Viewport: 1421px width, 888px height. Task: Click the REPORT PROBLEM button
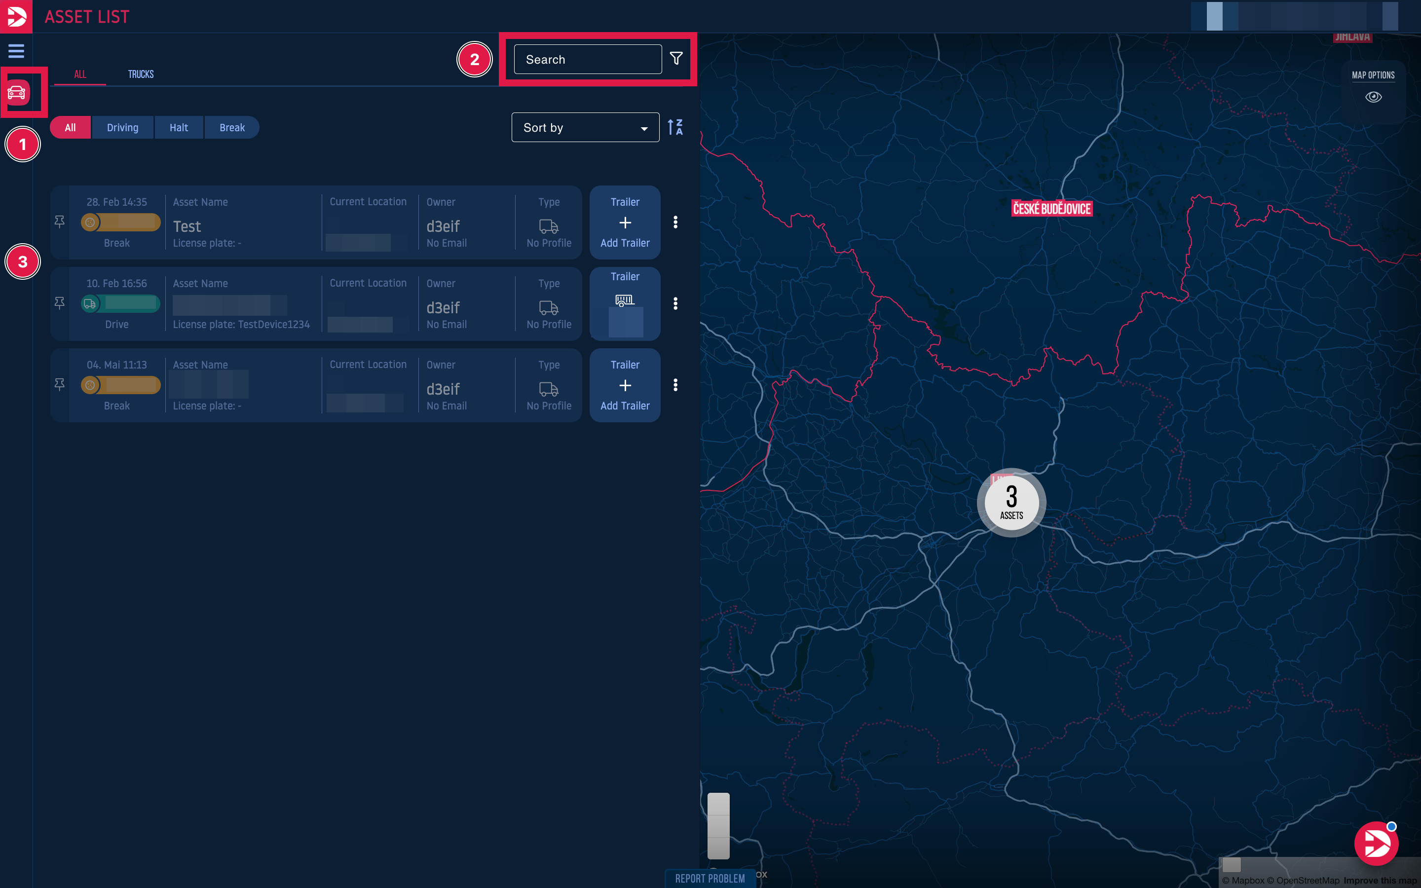(710, 878)
